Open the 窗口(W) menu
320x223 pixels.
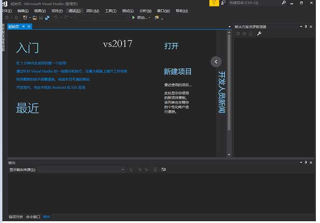(x=163, y=11)
